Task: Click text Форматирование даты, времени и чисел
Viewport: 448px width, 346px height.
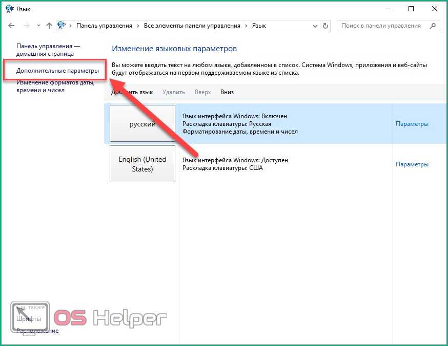Action: (x=240, y=132)
